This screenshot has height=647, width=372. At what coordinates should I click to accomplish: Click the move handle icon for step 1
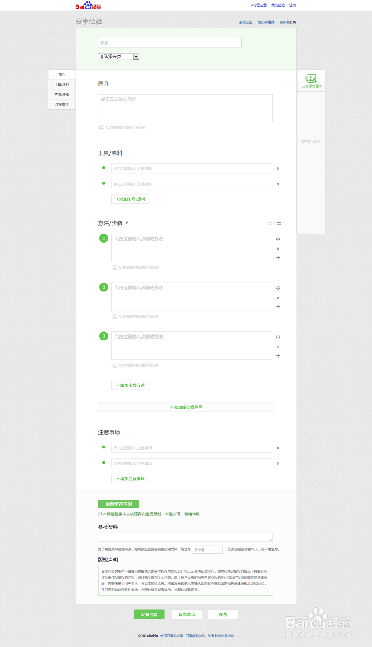tap(278, 239)
